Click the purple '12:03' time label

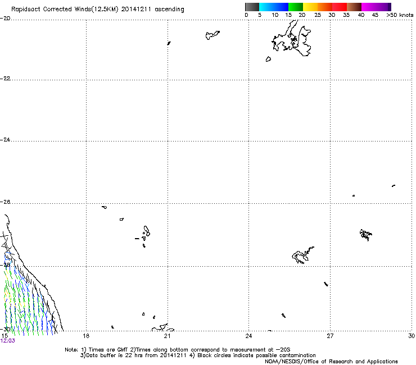[8, 341]
